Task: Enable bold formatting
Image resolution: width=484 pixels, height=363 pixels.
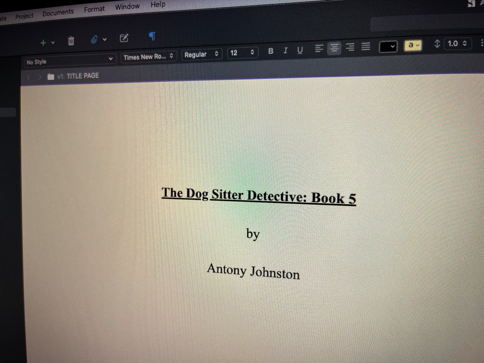Action: coord(271,51)
